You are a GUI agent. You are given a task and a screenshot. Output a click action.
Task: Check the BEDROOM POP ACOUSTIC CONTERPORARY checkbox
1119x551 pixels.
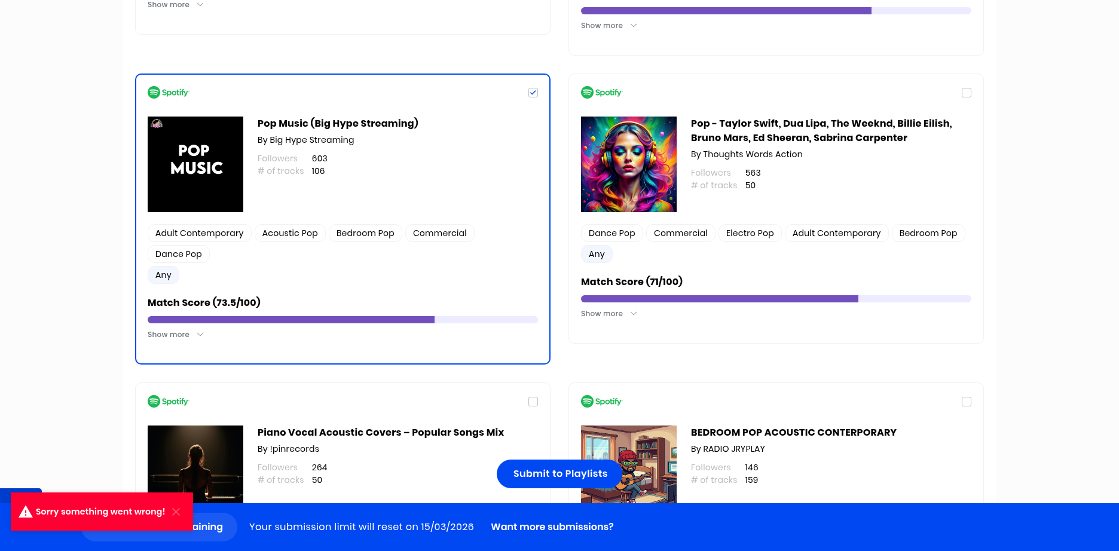click(967, 402)
